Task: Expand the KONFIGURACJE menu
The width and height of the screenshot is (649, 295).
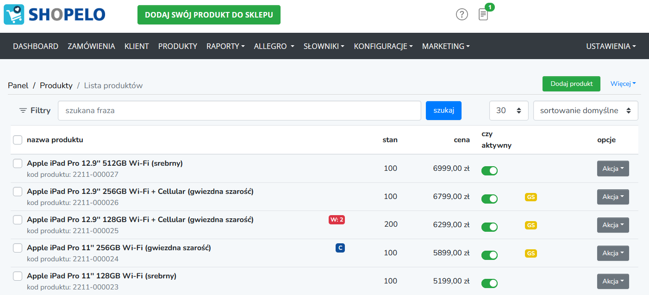Action: click(x=383, y=46)
